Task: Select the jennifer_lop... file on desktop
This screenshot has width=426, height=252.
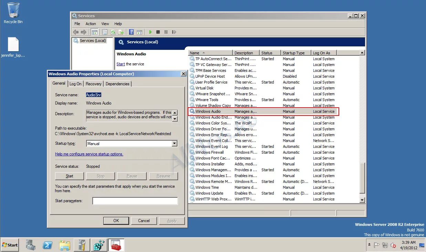Action: point(13,47)
